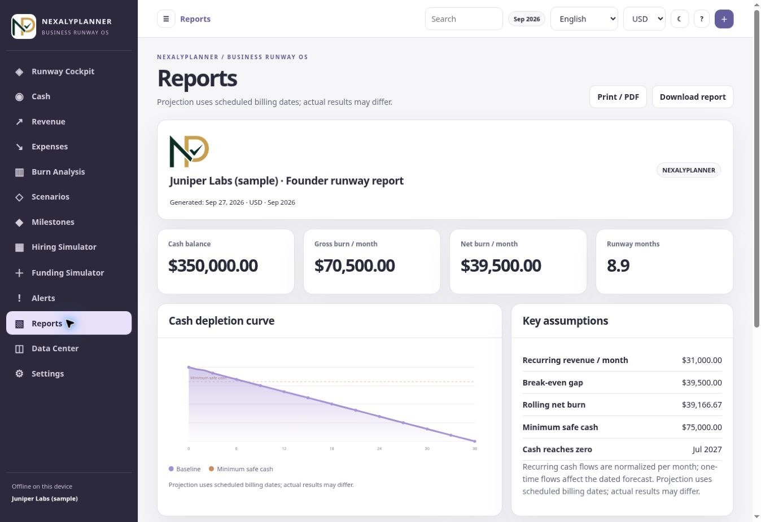Click the 8.9 runway months value
761x522 pixels.
618,266
